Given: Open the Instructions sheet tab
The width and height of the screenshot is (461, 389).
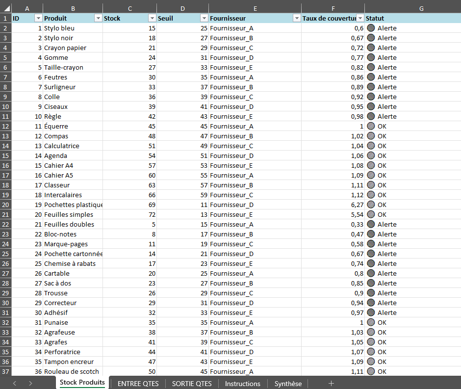Looking at the screenshot, I should point(243,384).
